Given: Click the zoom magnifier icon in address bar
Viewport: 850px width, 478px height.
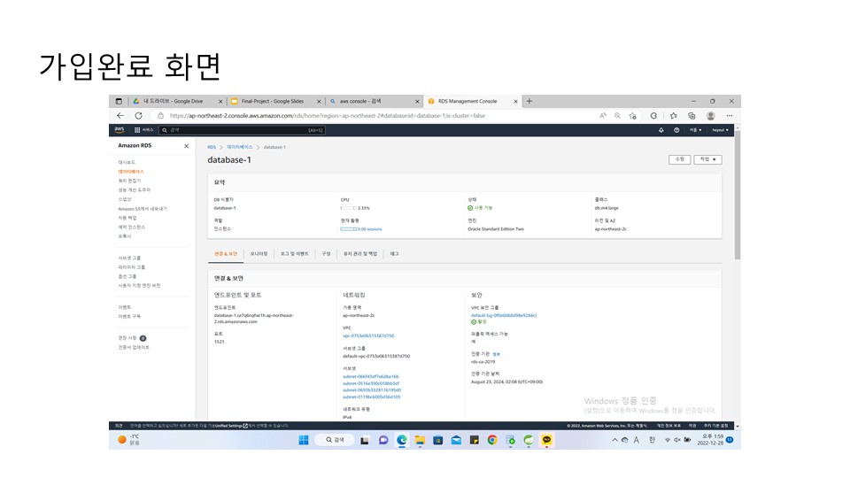Looking at the screenshot, I should (617, 115).
